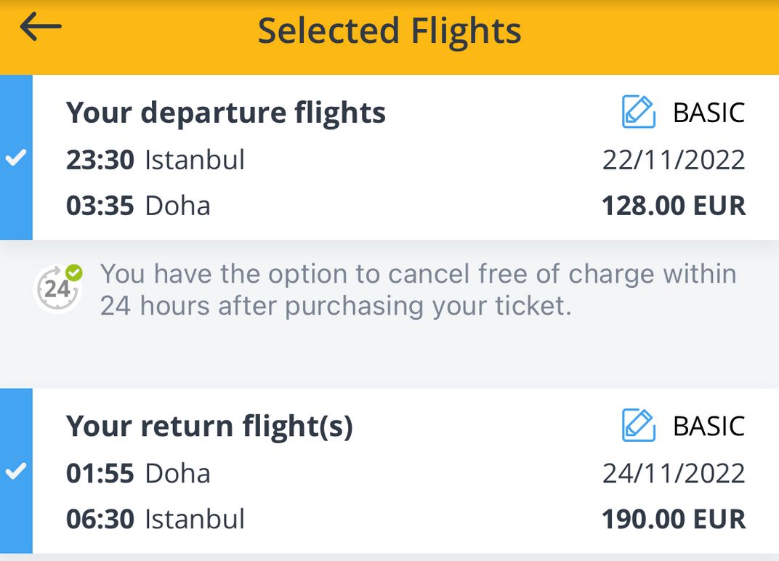Open the Your departure flights heading
779x561 pixels.
tap(226, 113)
